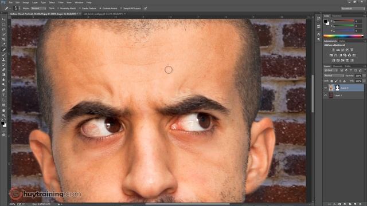367x206 pixels.
Task: Lock layer position icon
Action: coord(340,81)
